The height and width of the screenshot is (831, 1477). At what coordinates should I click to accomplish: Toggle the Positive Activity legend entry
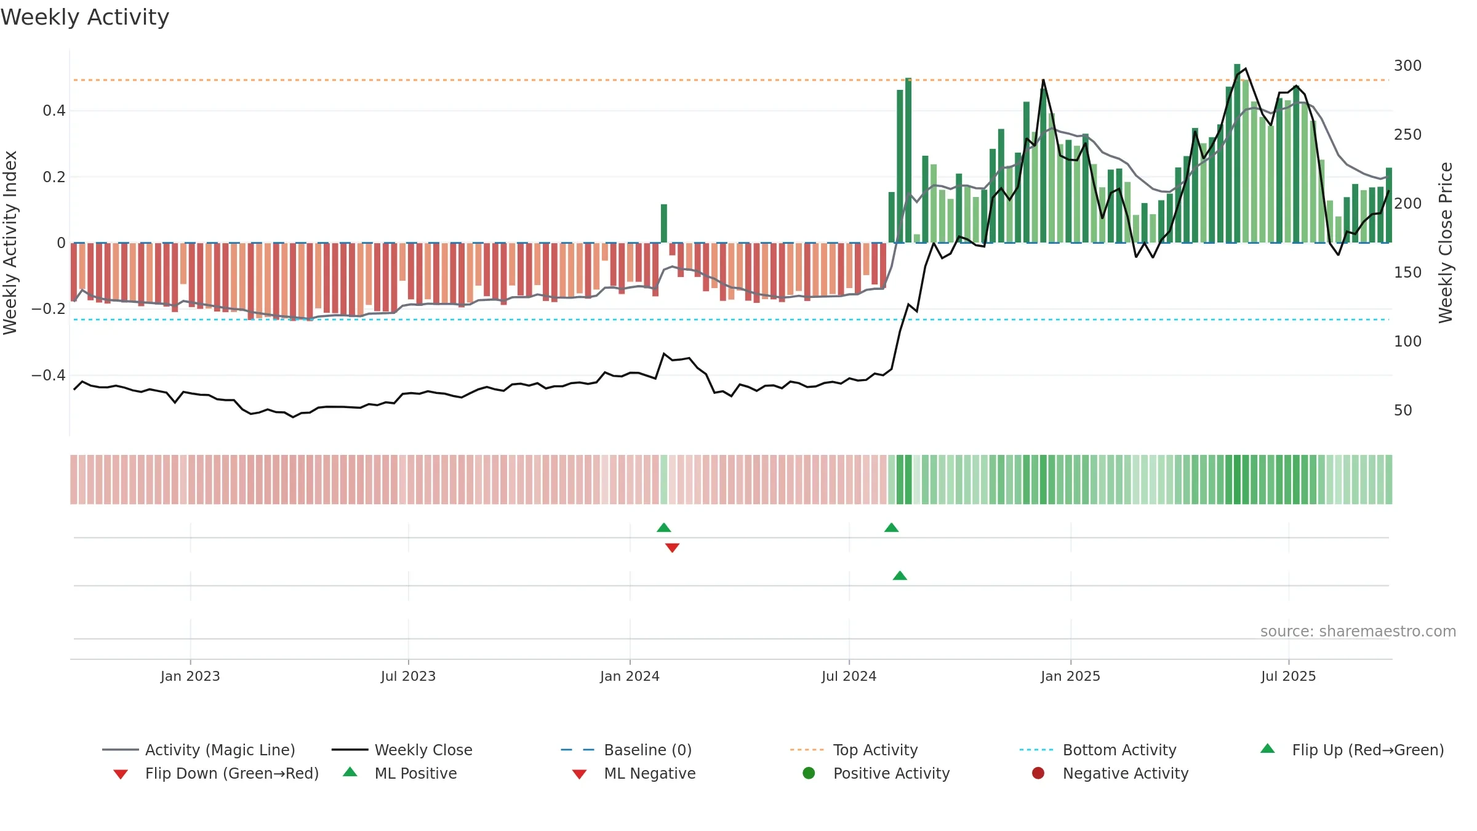pos(876,773)
